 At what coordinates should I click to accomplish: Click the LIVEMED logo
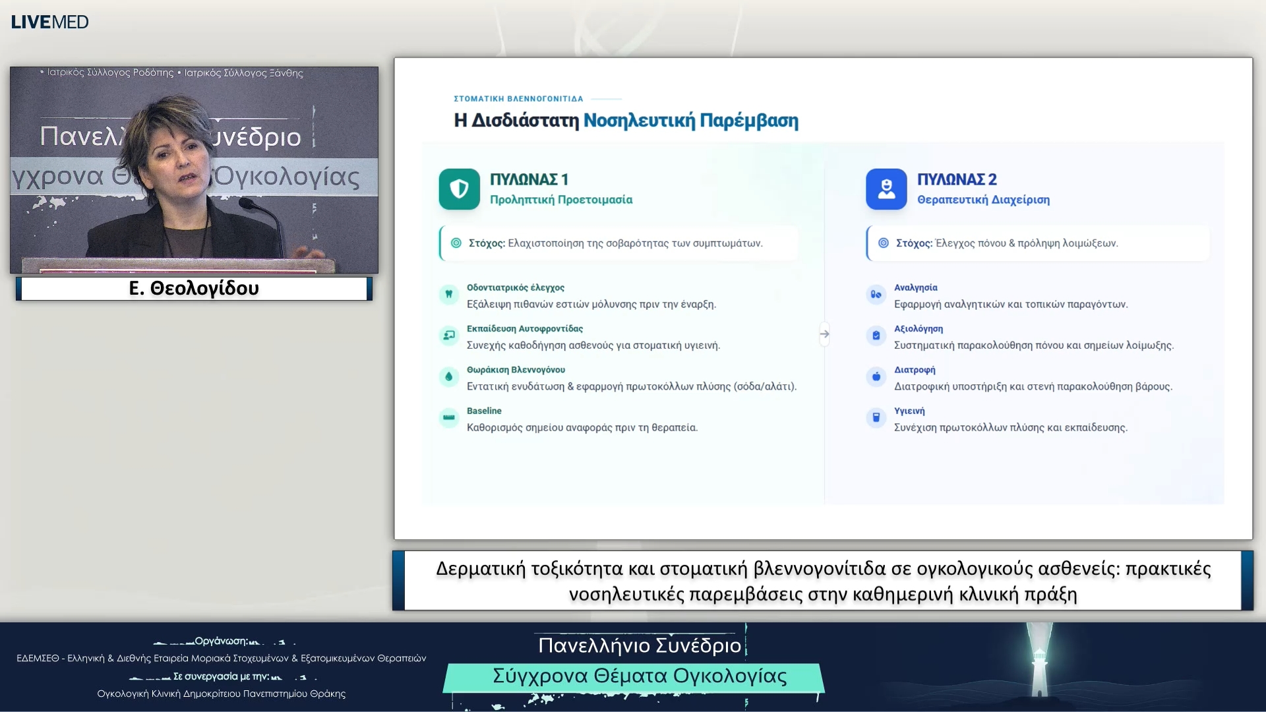point(49,22)
